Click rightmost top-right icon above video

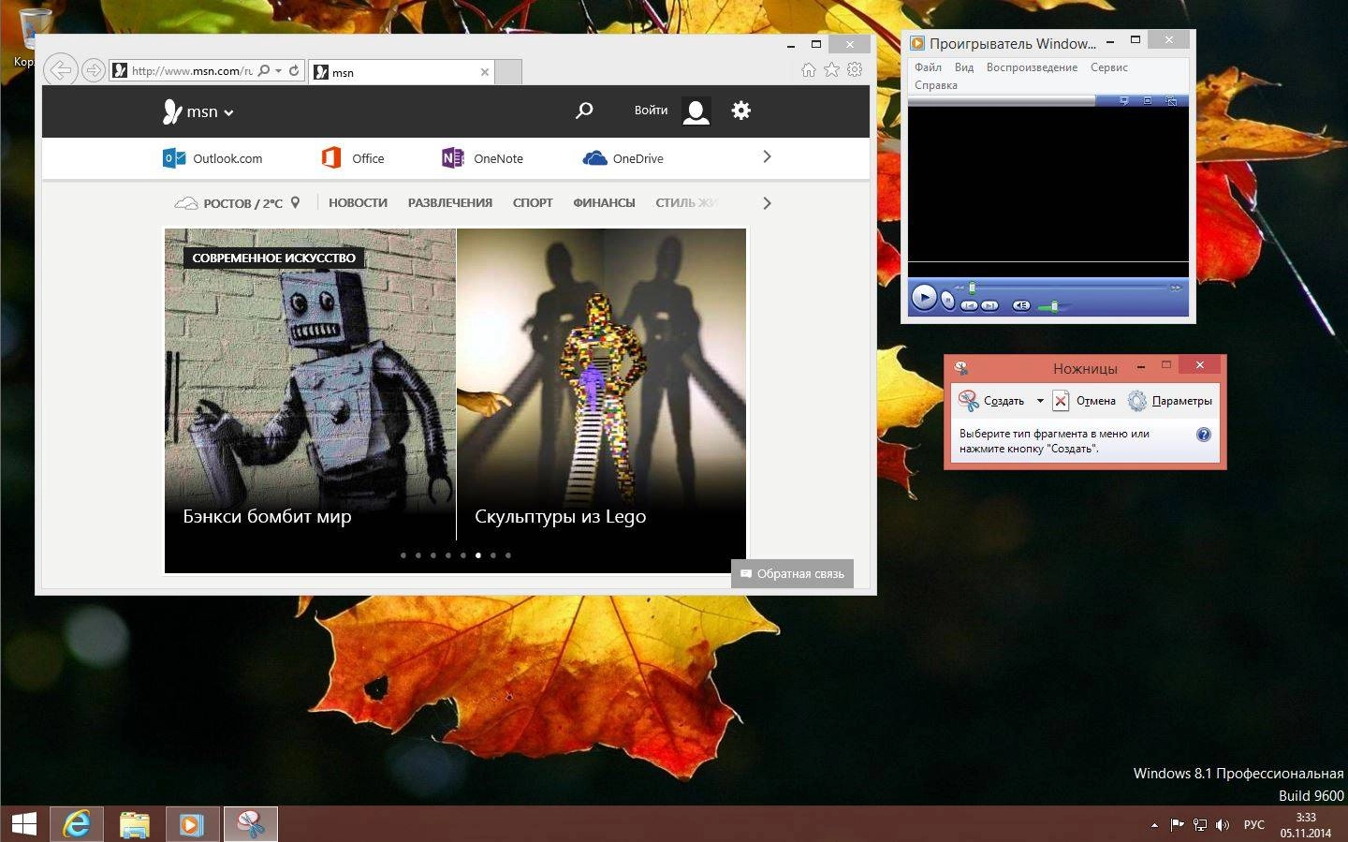coord(1171,100)
